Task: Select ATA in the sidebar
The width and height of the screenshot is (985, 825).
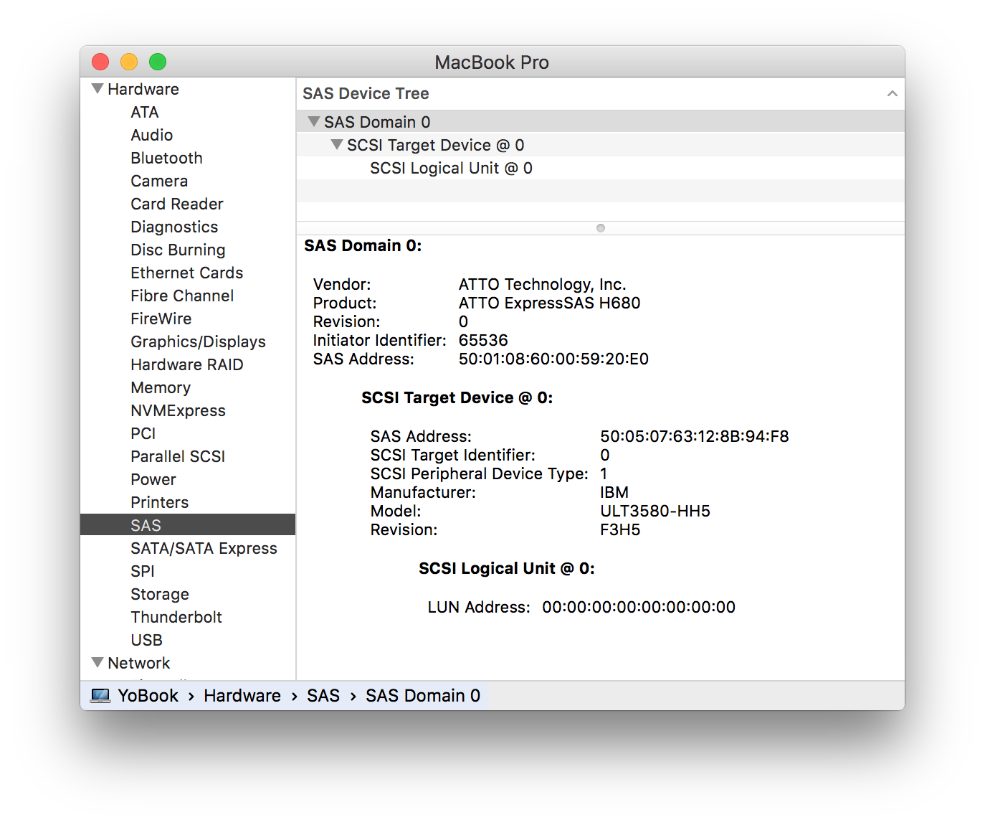Action: coord(145,112)
